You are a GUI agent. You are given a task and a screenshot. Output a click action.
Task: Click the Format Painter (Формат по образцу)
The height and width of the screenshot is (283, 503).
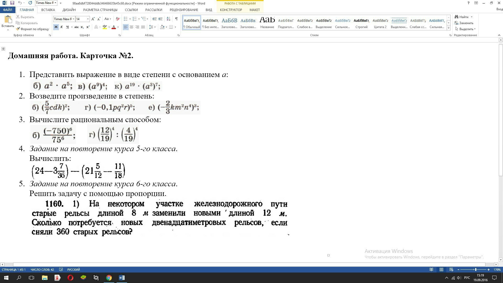click(32, 29)
